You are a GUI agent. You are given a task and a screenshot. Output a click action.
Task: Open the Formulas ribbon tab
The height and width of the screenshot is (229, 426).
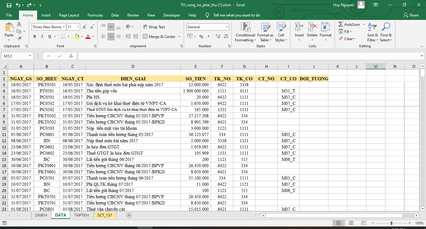[x=95, y=15]
